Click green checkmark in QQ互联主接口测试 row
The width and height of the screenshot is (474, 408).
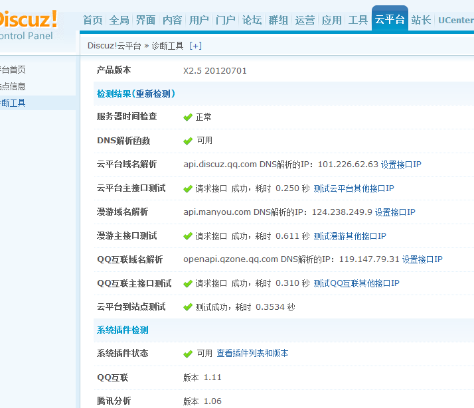[x=188, y=284]
